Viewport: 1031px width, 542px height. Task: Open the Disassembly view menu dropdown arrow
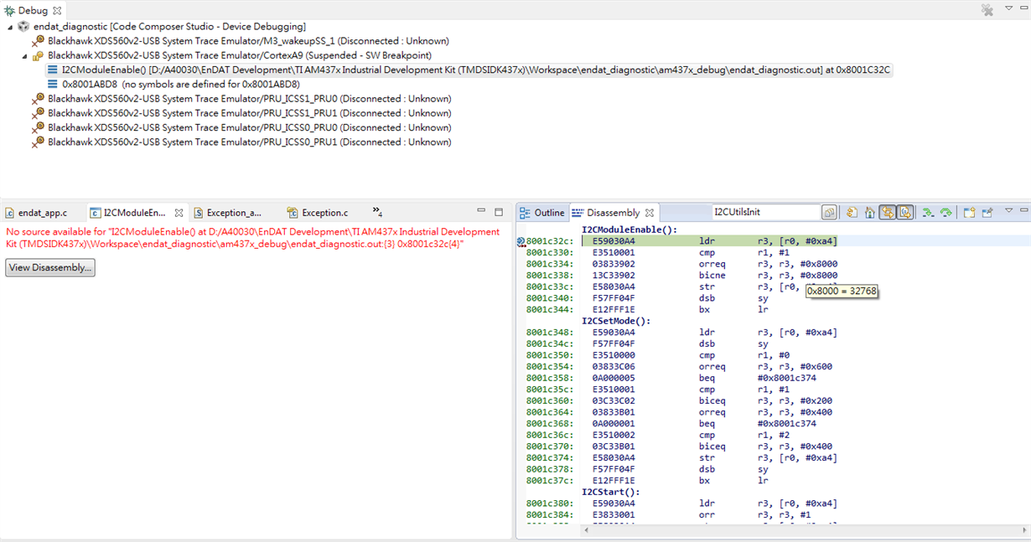(x=1009, y=211)
